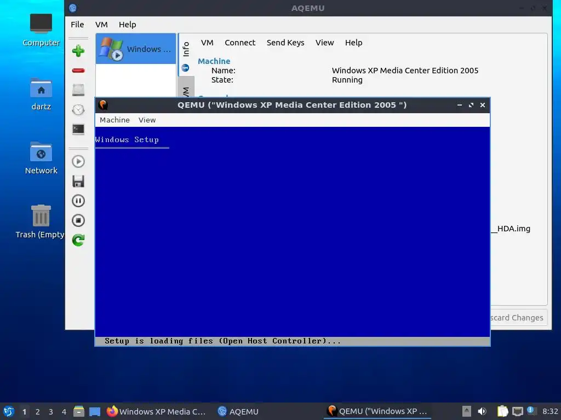Open file manager launcher in taskbar
Image resolution: width=561 pixels, height=420 pixels.
pos(79,411)
